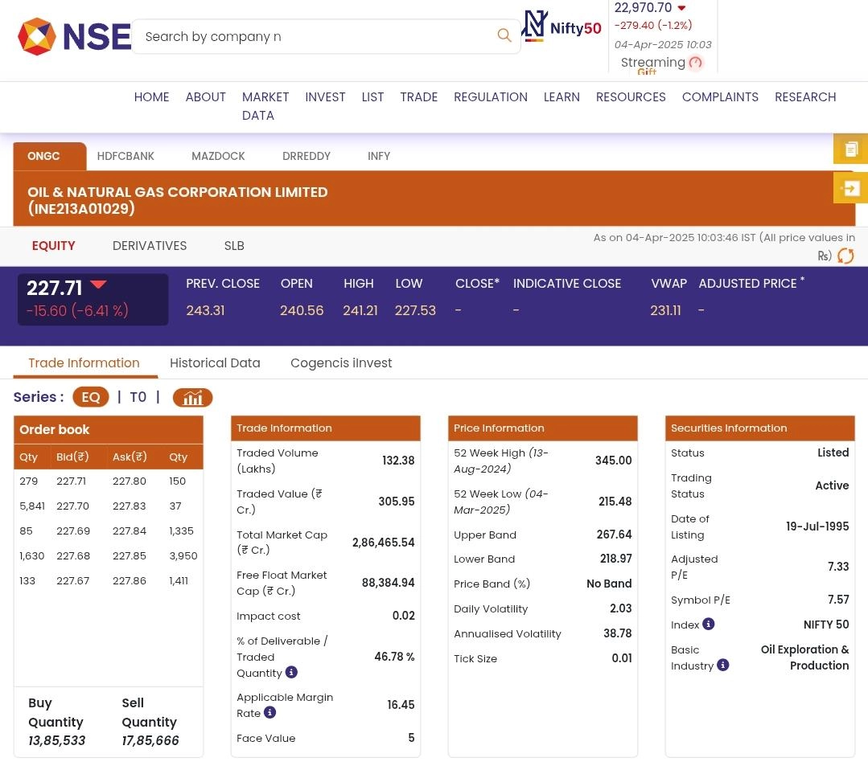This screenshot has height=766, width=868.
Task: Click info icon beside Applicable Margin Rate
Action: (269, 712)
